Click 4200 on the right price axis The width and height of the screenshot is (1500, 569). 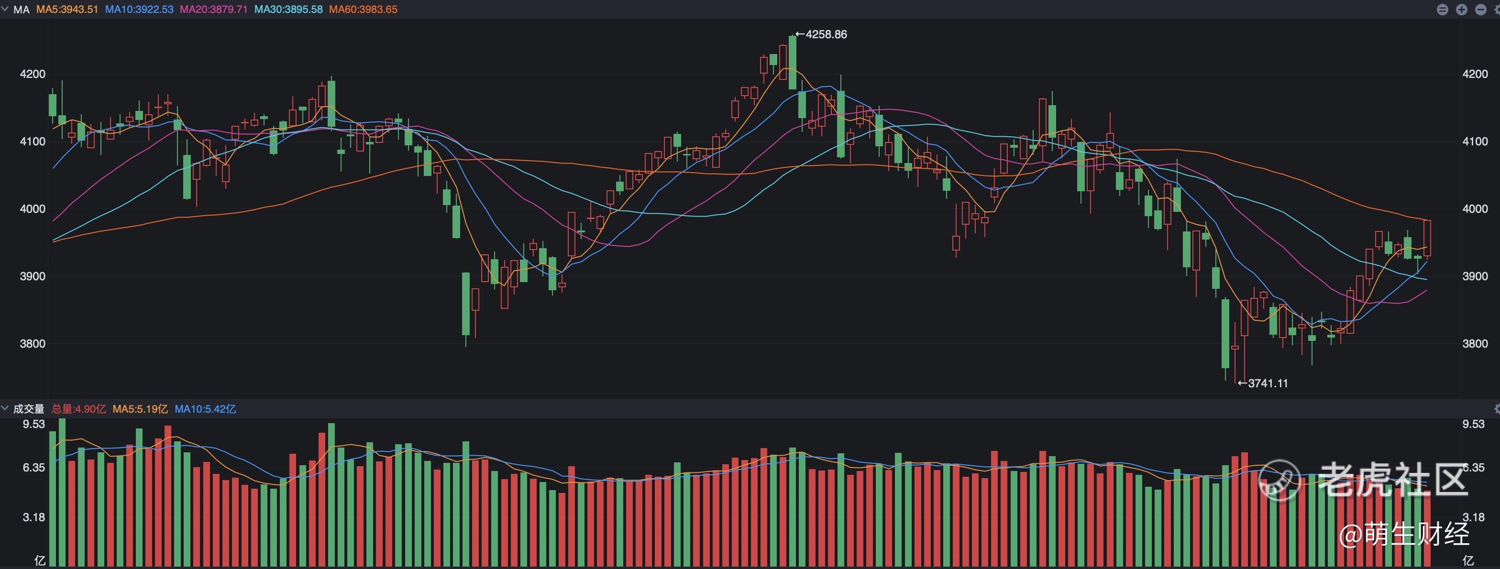click(x=1475, y=74)
